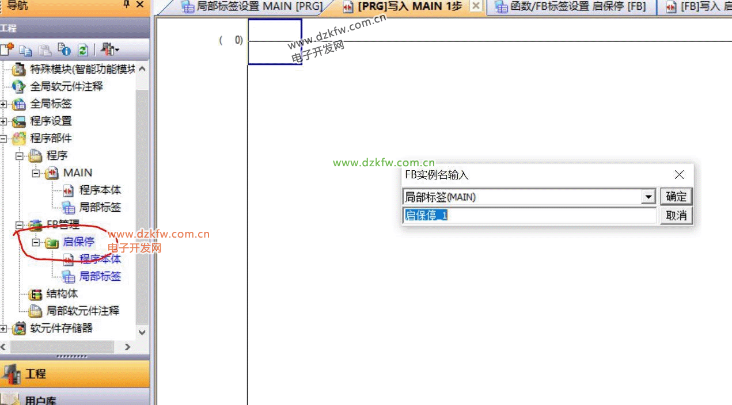This screenshot has width=732, height=405.
Task: Select the 结构体 structure node
Action: (x=62, y=294)
